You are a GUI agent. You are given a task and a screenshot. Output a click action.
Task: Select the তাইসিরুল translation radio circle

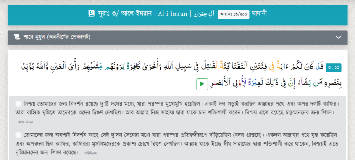(18, 135)
